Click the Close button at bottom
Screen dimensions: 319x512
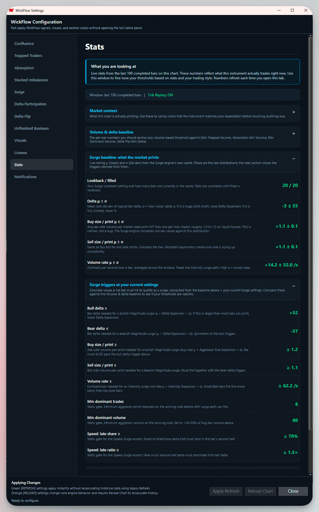tap(293, 491)
